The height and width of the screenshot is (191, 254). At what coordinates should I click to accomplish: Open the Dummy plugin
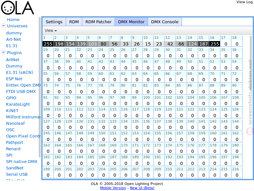14,66
